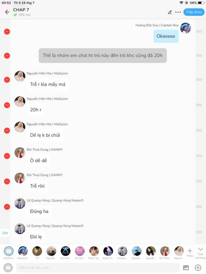Tap the Tiếp theo button
This screenshot has width=206, height=274.
click(x=194, y=12)
